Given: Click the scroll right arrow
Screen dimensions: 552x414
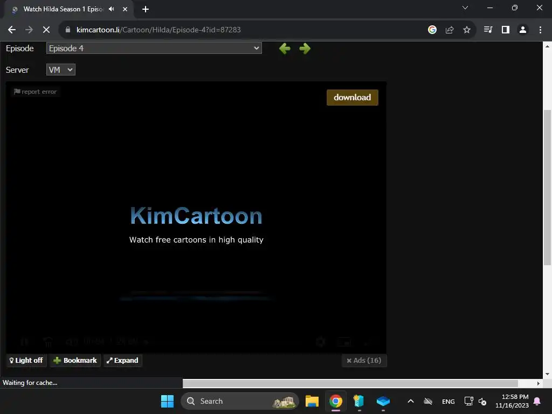Looking at the screenshot, I should 539,383.
